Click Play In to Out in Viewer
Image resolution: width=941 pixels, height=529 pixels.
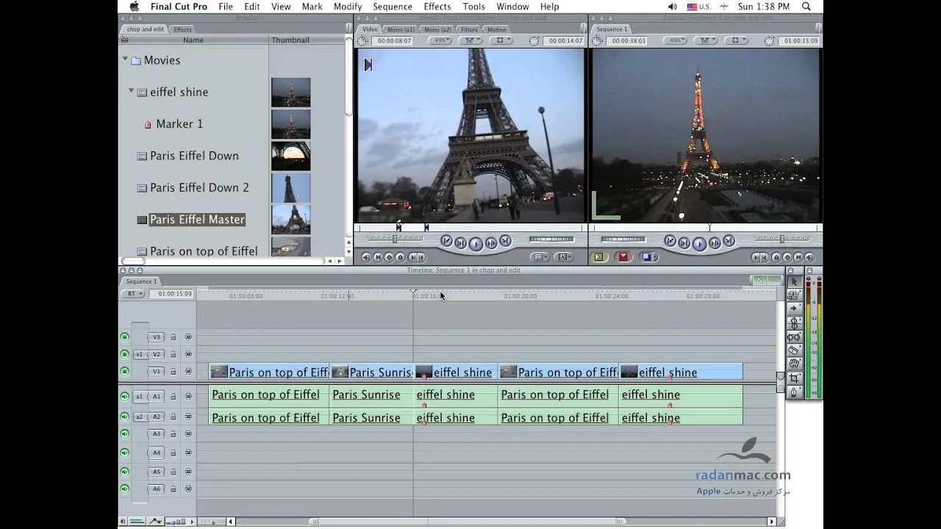click(460, 243)
